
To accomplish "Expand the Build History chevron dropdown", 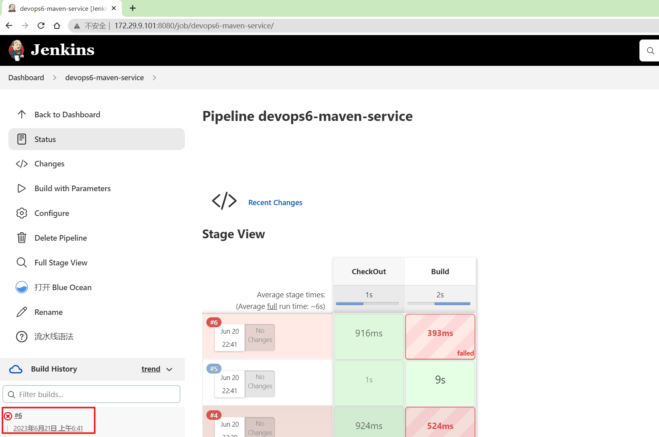I will coord(169,370).
